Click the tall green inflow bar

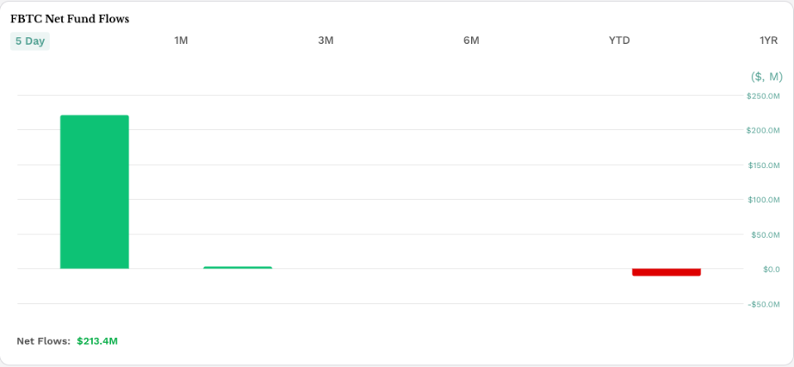click(x=94, y=192)
